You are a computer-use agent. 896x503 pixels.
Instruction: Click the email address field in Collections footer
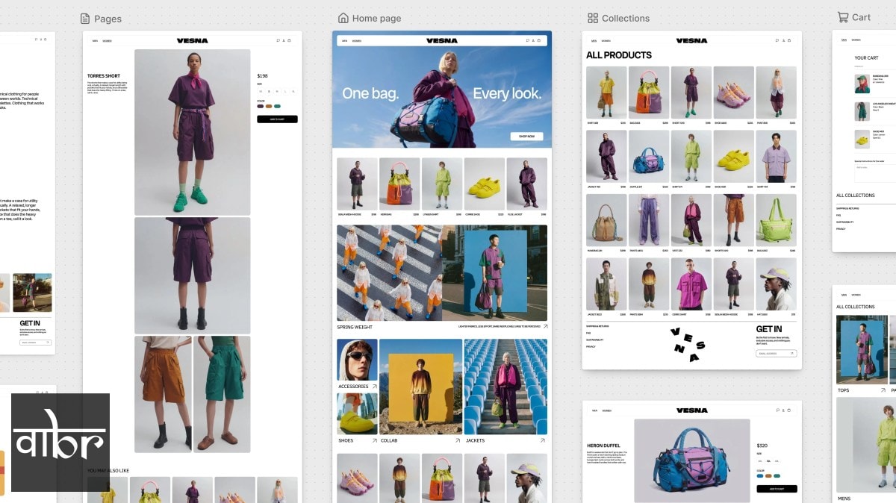click(x=777, y=353)
